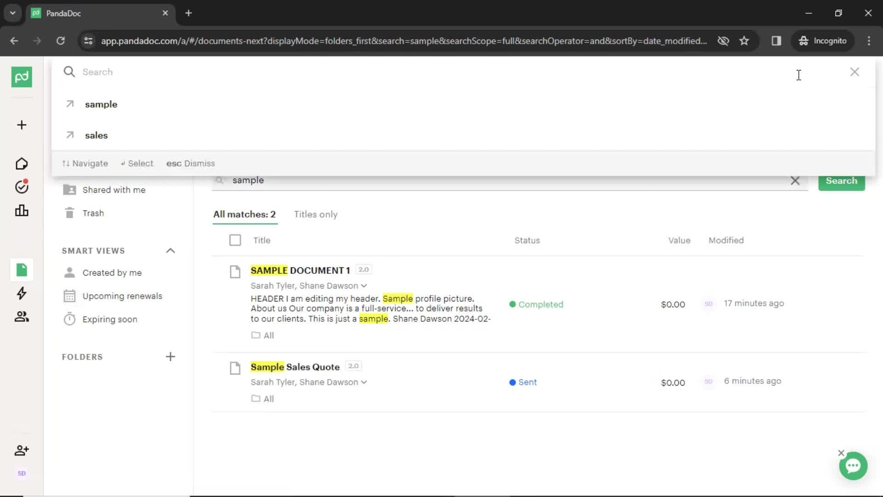This screenshot has height=497, width=883.
Task: Click the live chat support widget
Action: (853, 465)
